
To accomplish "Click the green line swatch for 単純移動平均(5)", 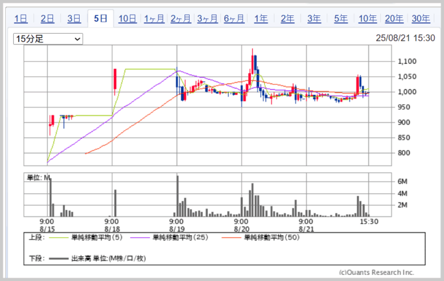I will pyautogui.click(x=59, y=238).
